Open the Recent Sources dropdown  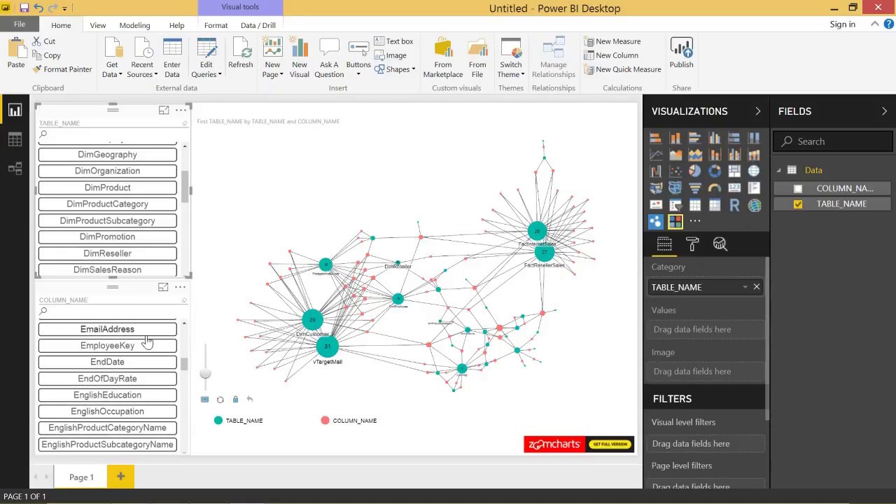coord(142,59)
